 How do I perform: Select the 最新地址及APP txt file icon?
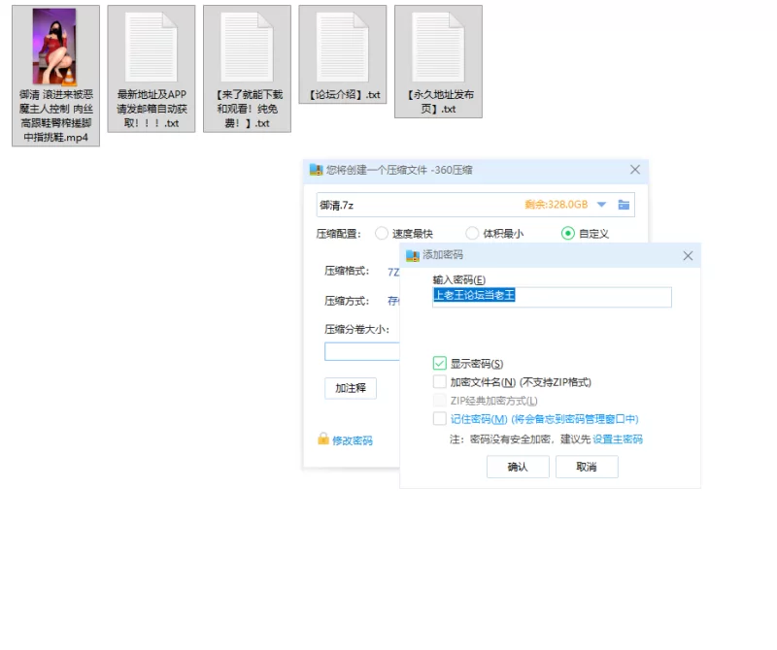[152, 47]
